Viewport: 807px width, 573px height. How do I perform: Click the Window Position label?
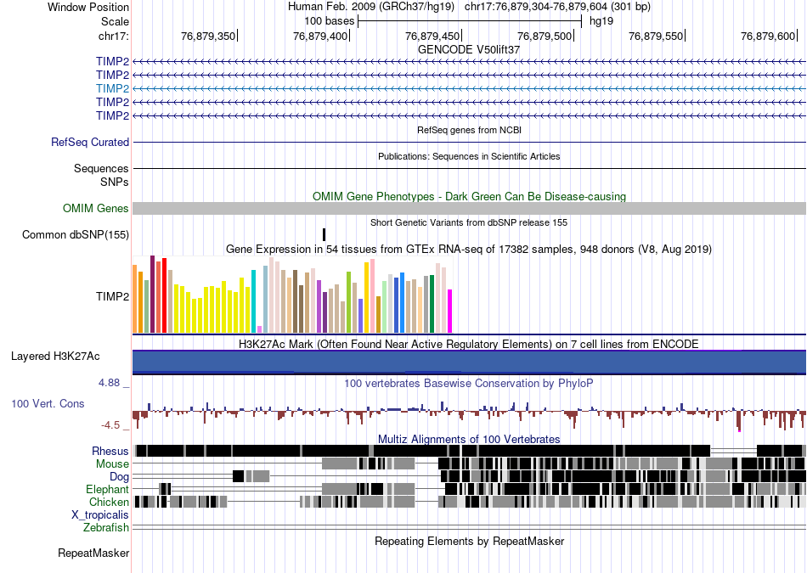[88, 7]
